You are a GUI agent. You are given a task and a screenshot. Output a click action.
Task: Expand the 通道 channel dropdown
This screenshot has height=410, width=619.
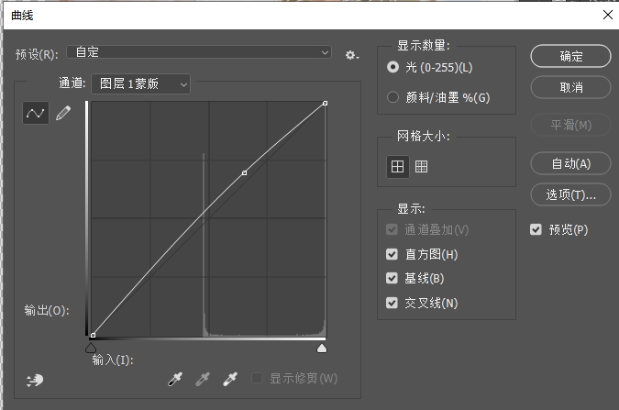(x=140, y=83)
